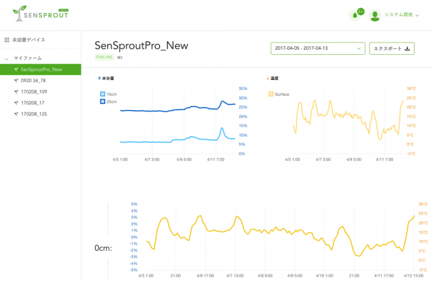Click the user avatar icon
Screen dimensions: 432x281
click(x=375, y=15)
